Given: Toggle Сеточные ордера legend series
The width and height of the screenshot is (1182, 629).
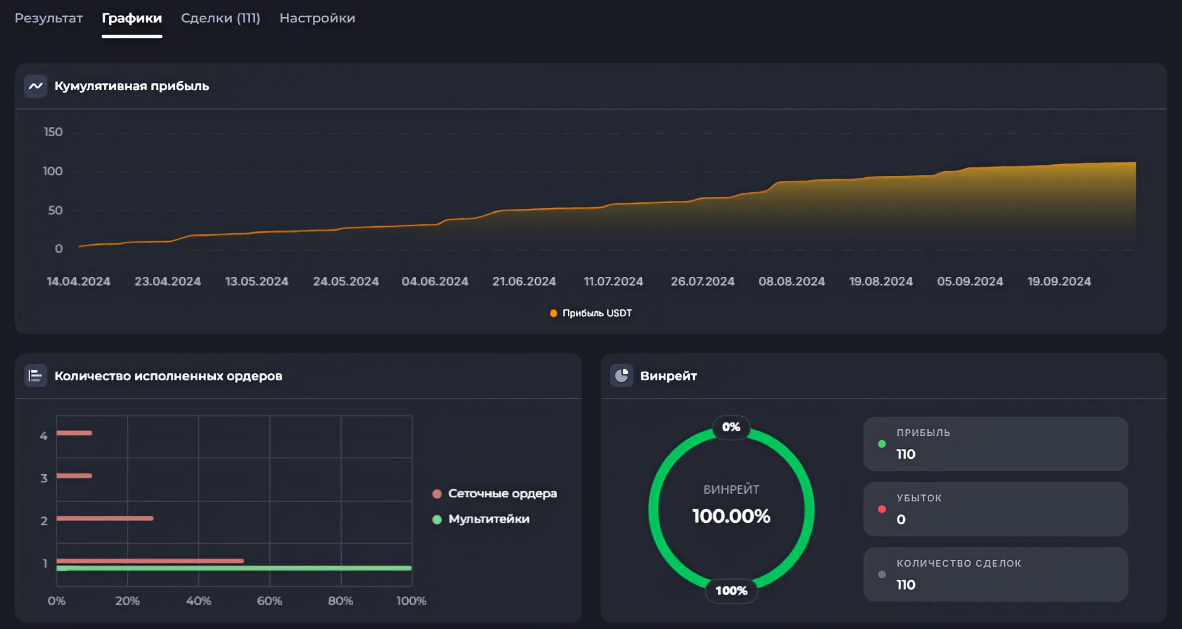Looking at the screenshot, I should click(495, 493).
